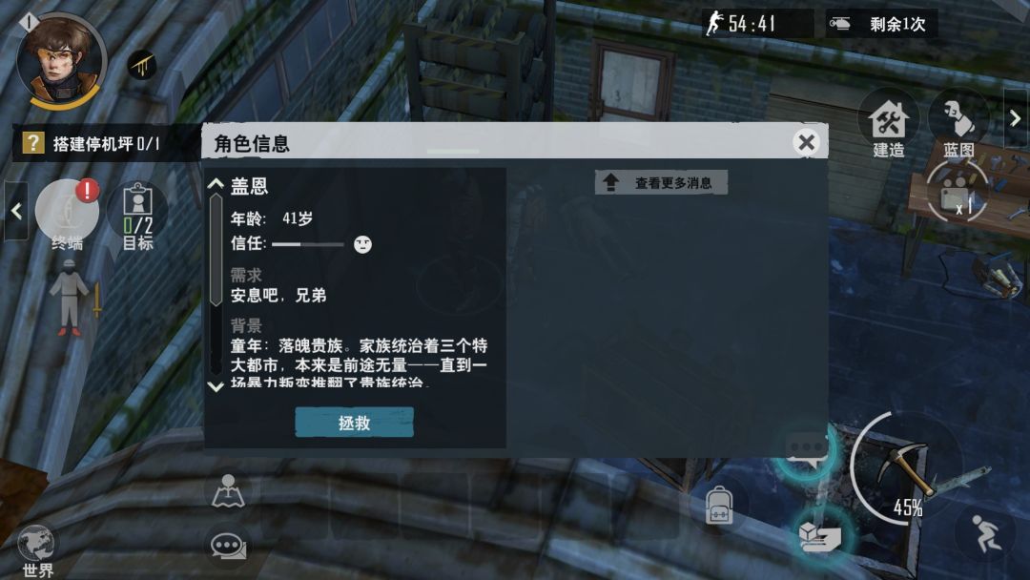Click the 信任 trust level bar
The image size is (1030, 580).
point(307,244)
